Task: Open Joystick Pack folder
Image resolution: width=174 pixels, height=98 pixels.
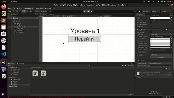Action: [17, 79]
